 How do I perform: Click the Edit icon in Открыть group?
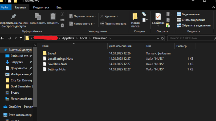click(x=168, y=20)
